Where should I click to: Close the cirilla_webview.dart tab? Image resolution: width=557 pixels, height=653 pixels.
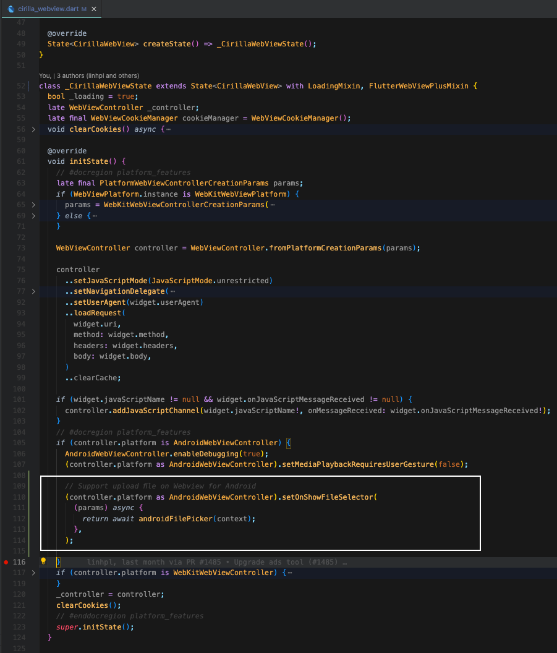point(93,9)
